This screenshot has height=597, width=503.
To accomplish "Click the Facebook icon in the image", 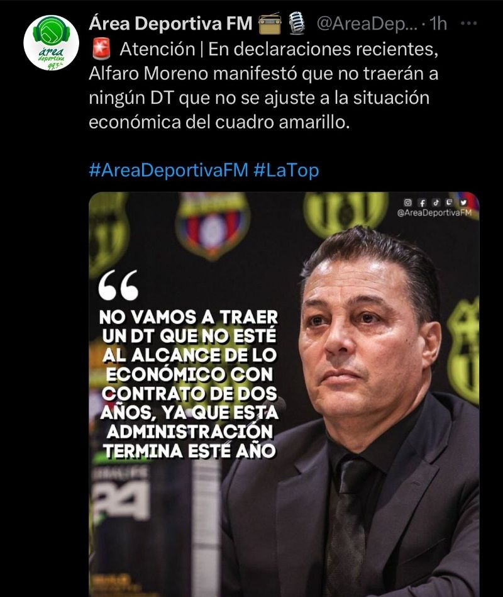I will 422,203.
